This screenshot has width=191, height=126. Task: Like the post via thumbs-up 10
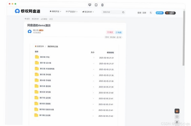point(119,37)
